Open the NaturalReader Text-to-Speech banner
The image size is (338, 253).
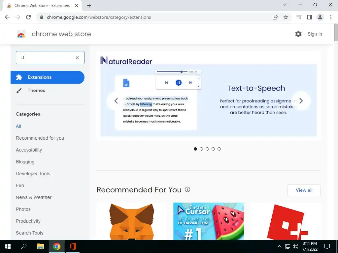point(209,96)
